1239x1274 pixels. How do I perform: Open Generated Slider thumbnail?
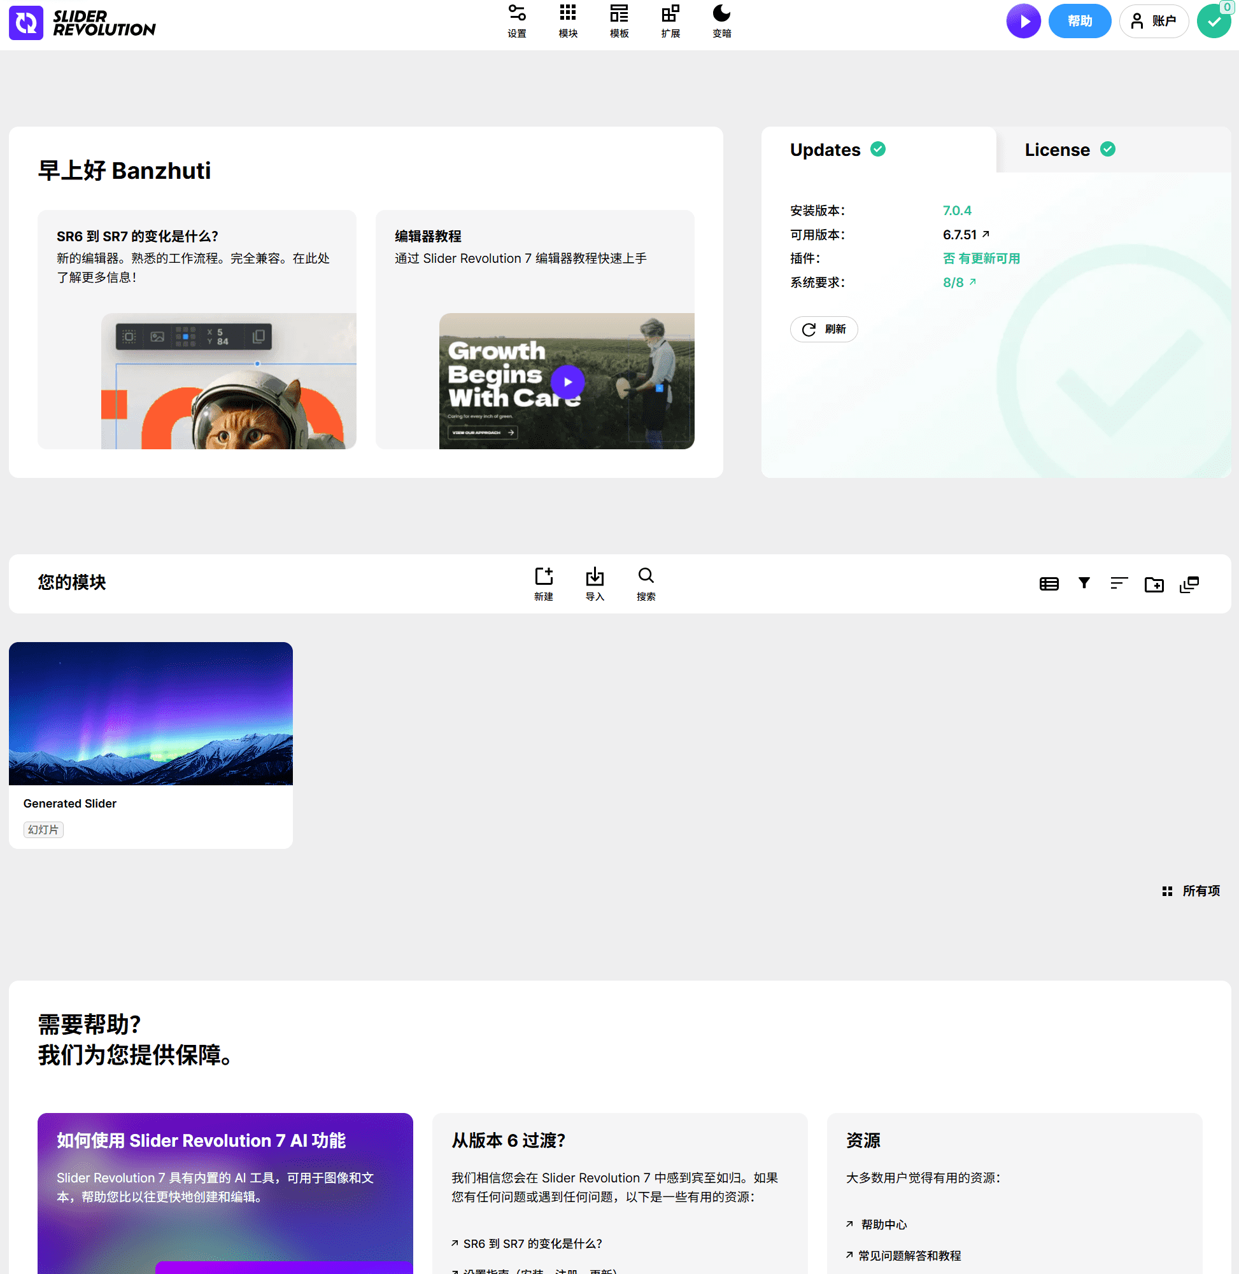pyautogui.click(x=151, y=714)
